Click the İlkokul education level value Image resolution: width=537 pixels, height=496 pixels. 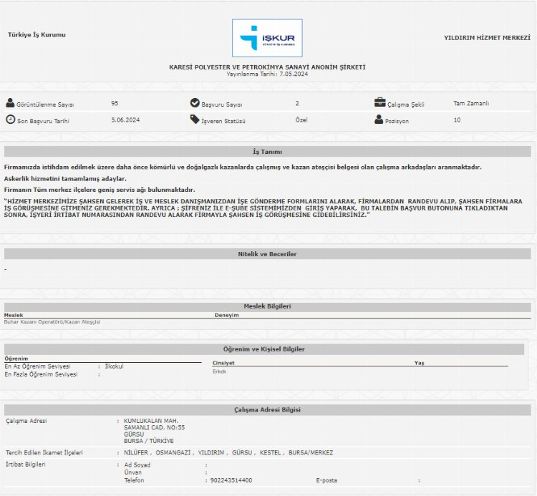click(115, 366)
